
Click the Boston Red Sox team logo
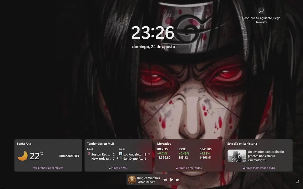pos(89,154)
